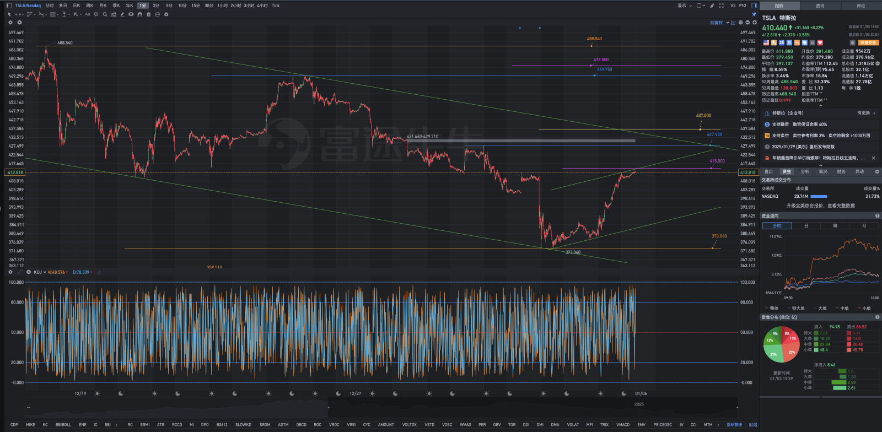This screenshot has height=432, width=882.
Task: Select 分时 fund flow period
Action: [x=777, y=225]
